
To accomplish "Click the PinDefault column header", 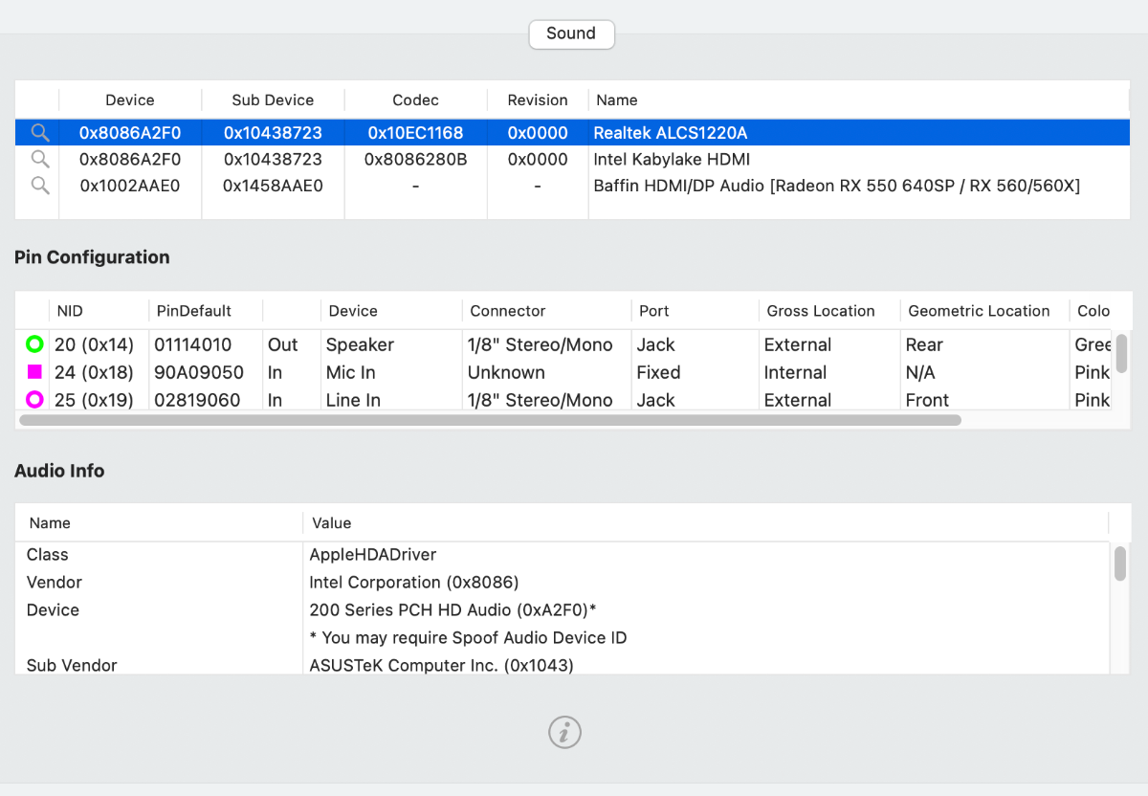I will pyautogui.click(x=195, y=311).
